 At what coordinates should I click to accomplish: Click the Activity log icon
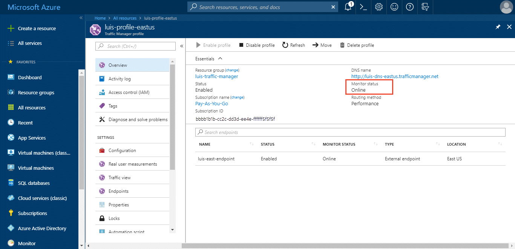(x=102, y=79)
